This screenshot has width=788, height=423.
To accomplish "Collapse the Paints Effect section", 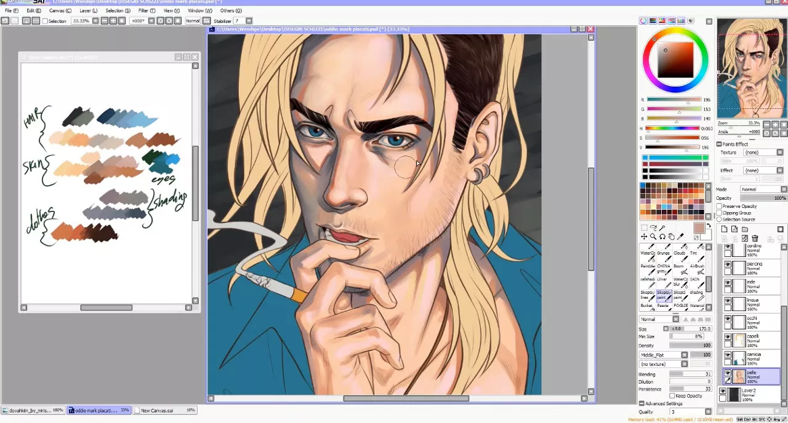I will point(718,144).
